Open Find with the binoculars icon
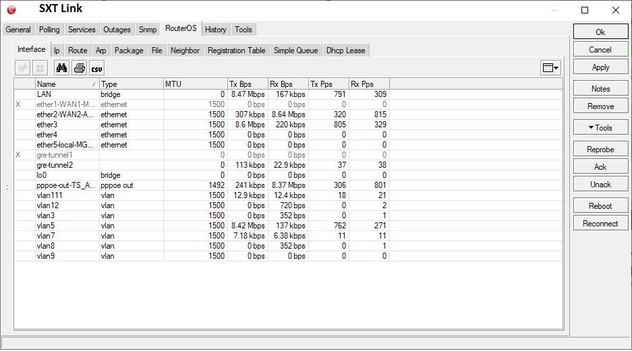The image size is (632, 351). 61,68
